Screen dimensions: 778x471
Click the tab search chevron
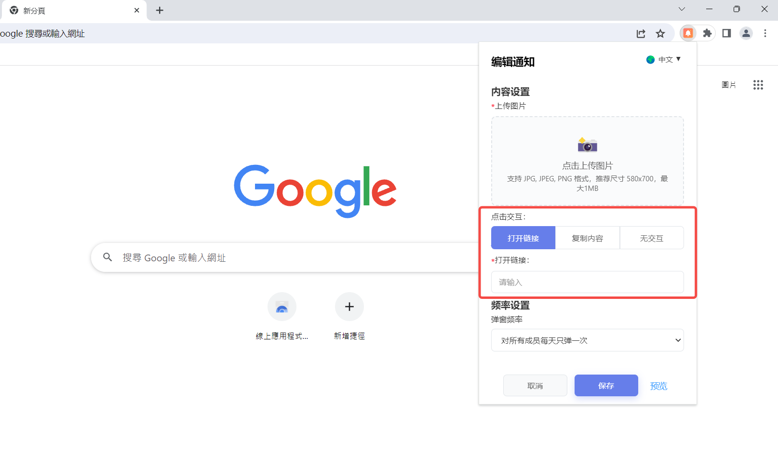[x=682, y=9]
